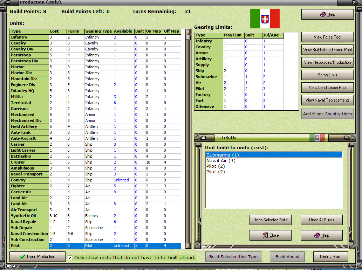The width and height of the screenshot is (362, 270).
Task: Select the Convoy unit row
Action: 95,180
